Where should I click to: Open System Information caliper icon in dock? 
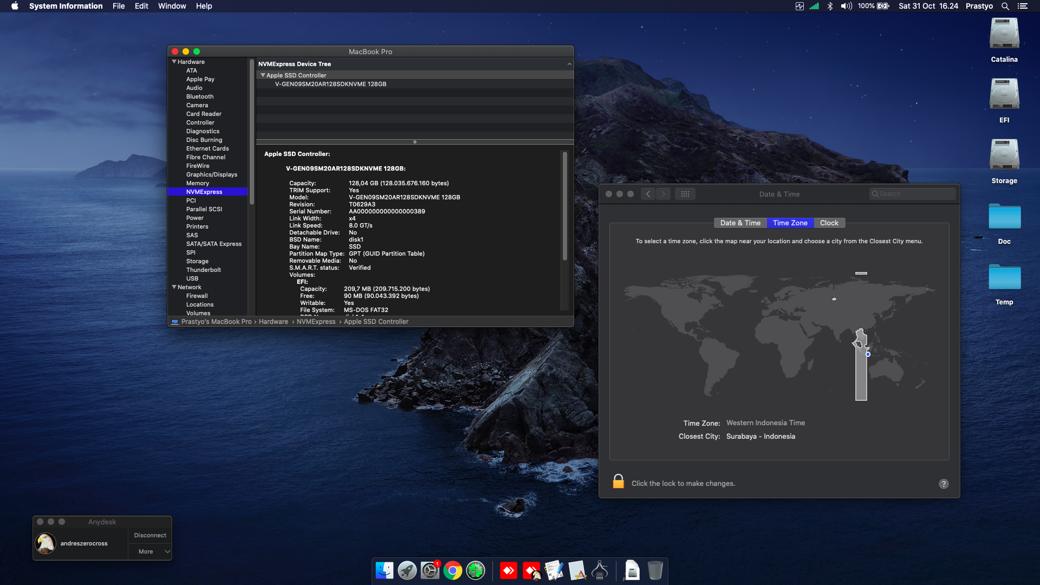tap(600, 570)
